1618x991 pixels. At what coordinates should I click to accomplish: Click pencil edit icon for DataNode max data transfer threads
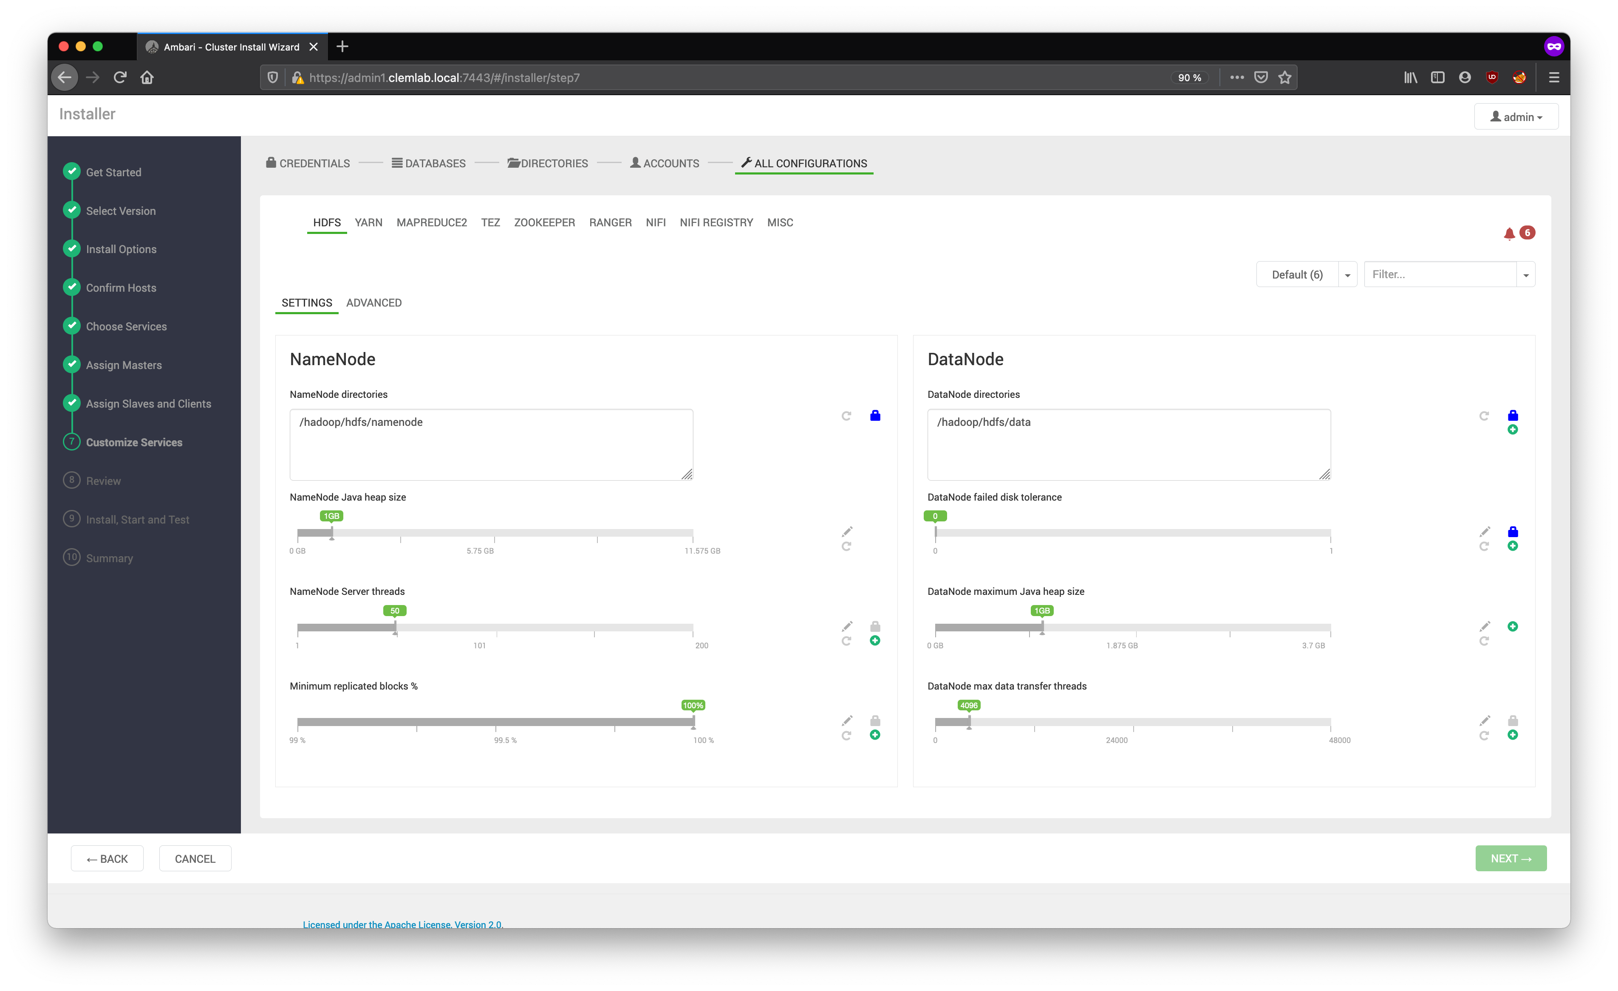1485,720
